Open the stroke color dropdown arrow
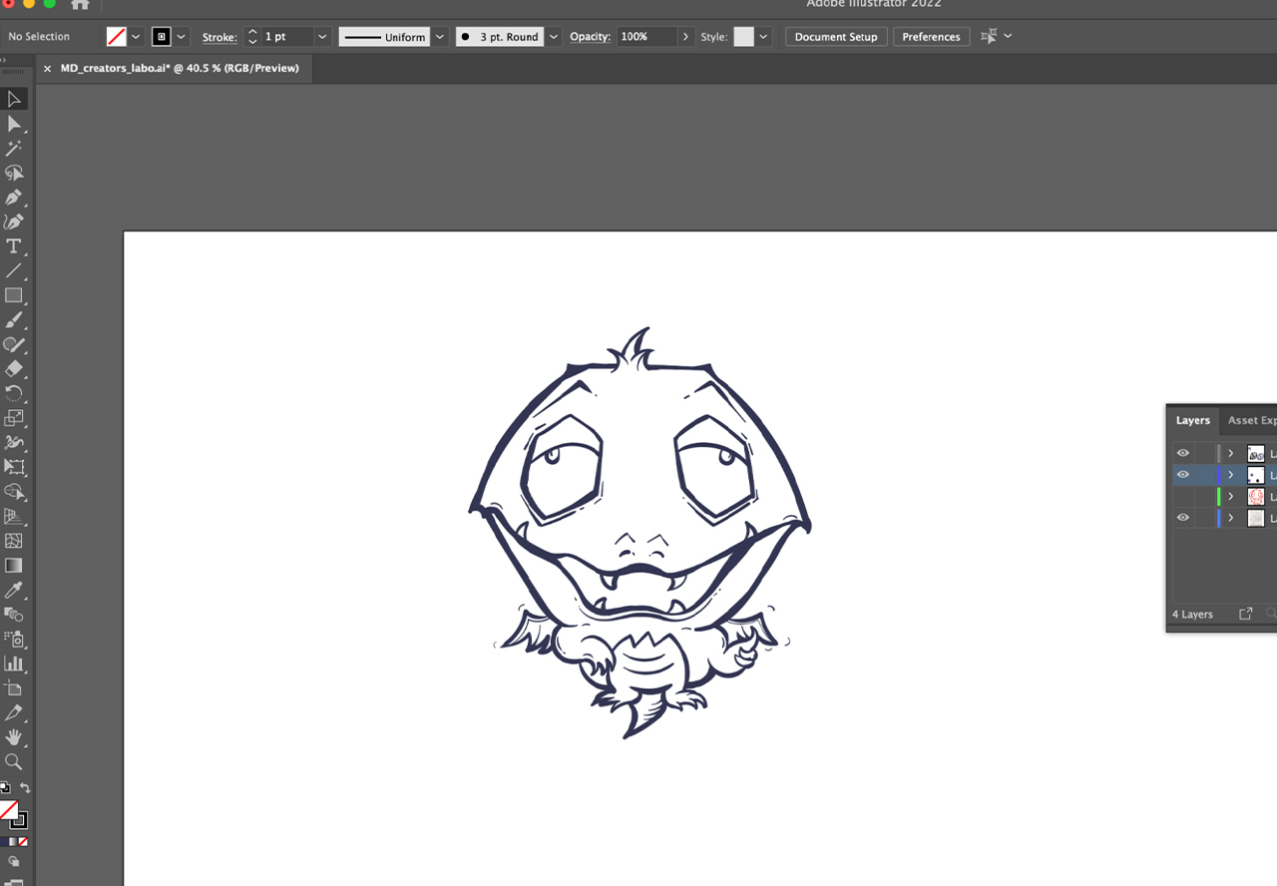The image size is (1277, 886). pyautogui.click(x=181, y=37)
